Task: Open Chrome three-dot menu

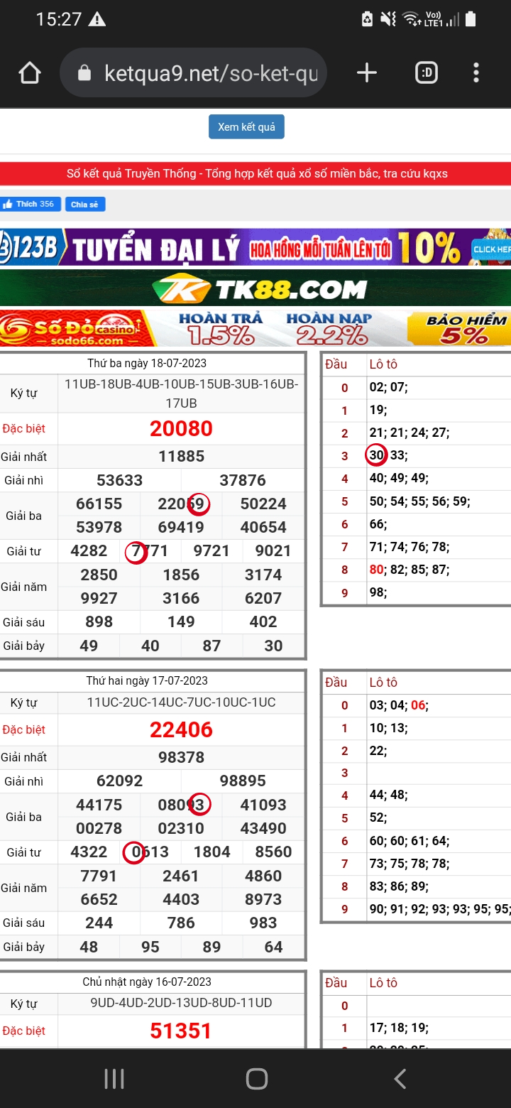Action: click(x=476, y=72)
